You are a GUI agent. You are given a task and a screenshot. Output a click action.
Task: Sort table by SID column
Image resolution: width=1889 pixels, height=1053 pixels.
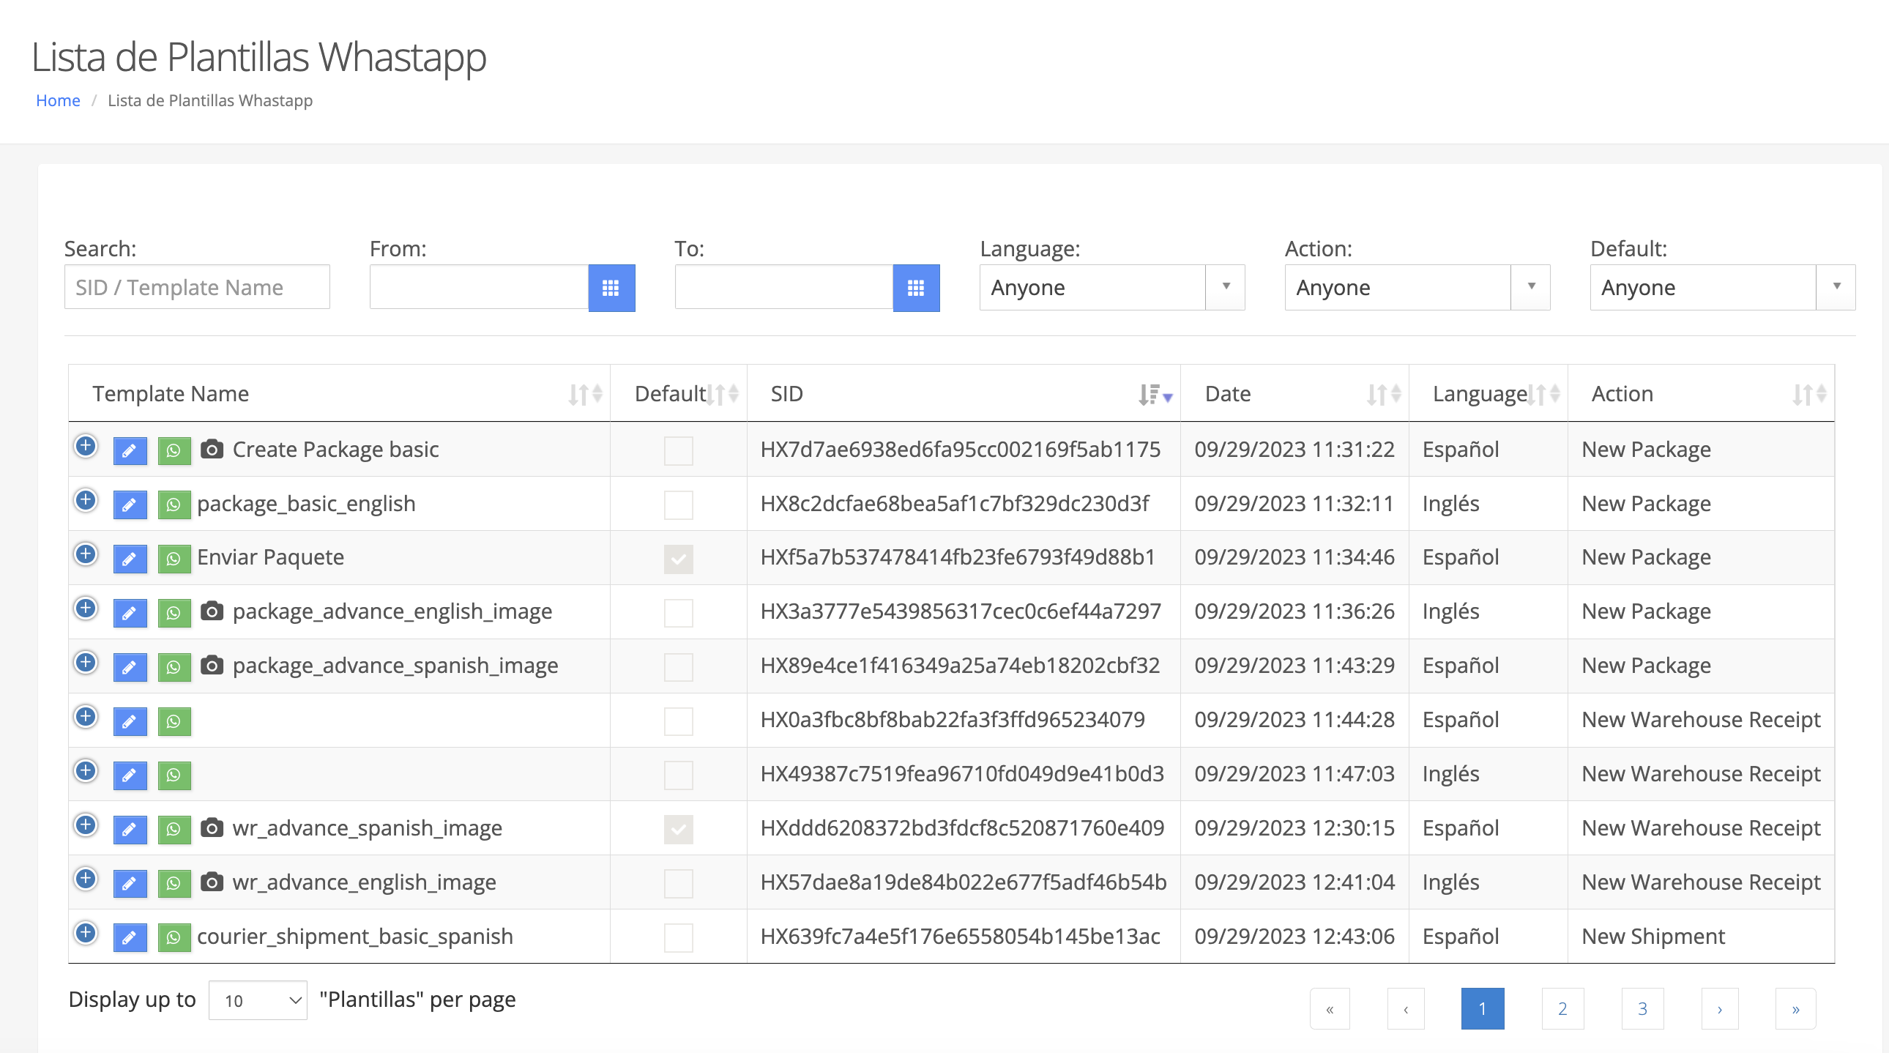click(964, 394)
